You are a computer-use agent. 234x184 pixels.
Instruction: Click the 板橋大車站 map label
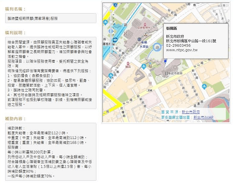(145, 44)
